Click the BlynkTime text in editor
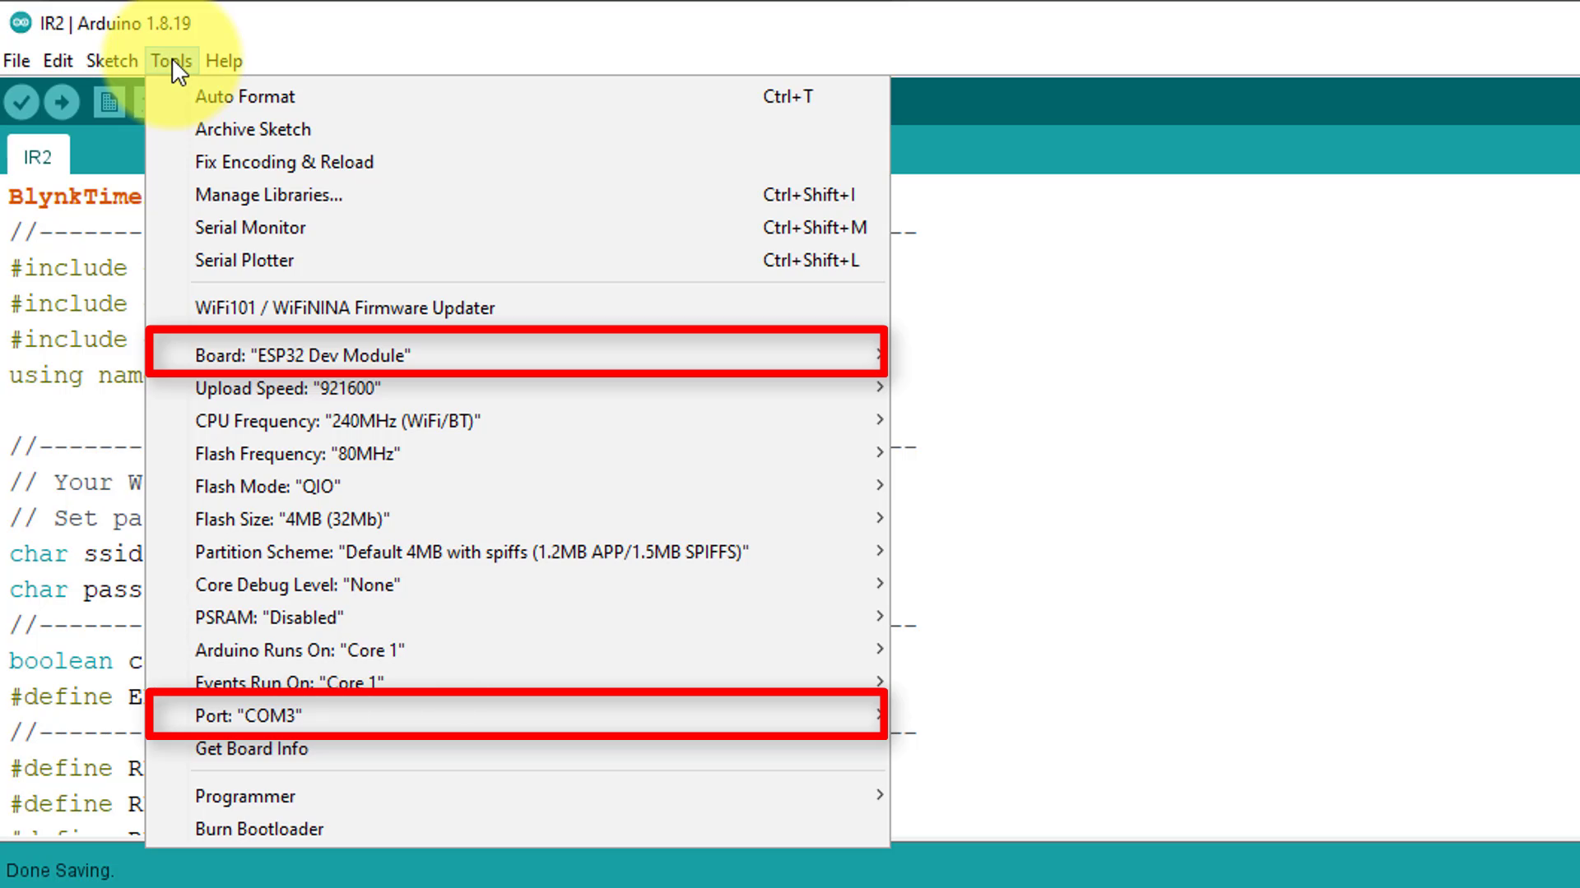Viewport: 1580px width, 888px height. pos(75,197)
